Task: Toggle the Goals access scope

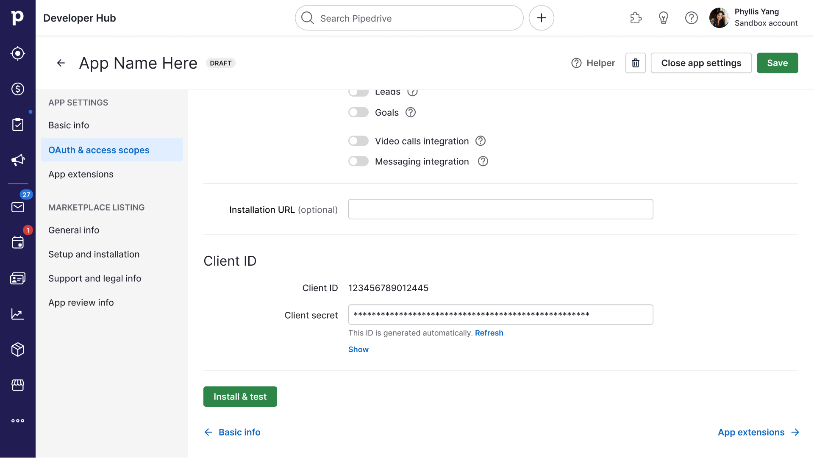Action: coord(358,112)
